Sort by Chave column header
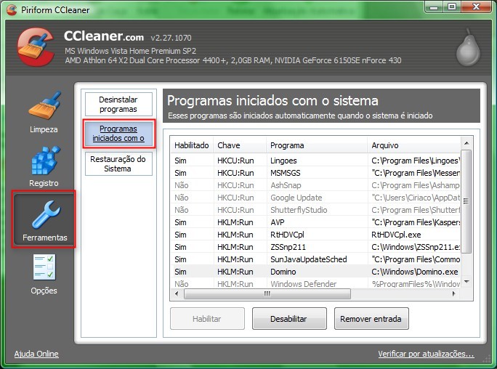This screenshot has width=497, height=369. 240,145
